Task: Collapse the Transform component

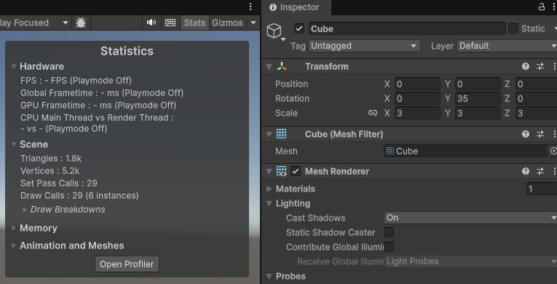Action: 269,66
